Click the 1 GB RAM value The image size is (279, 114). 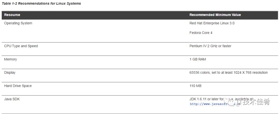(198, 59)
